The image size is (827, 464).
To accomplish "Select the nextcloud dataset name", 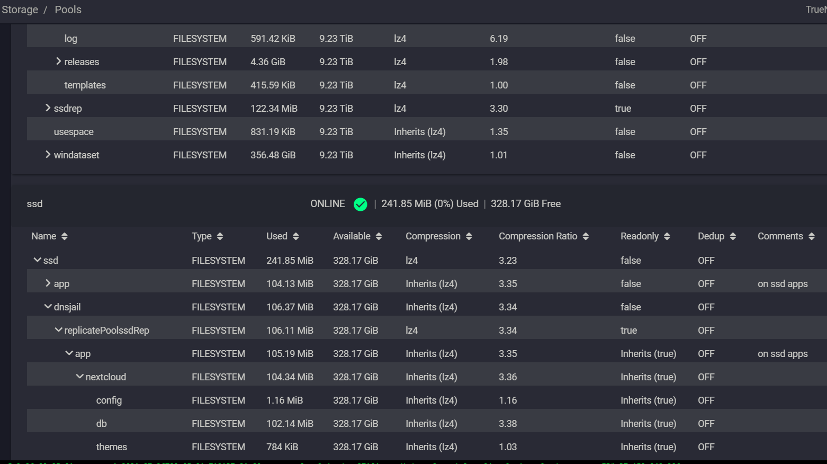I will click(x=106, y=377).
